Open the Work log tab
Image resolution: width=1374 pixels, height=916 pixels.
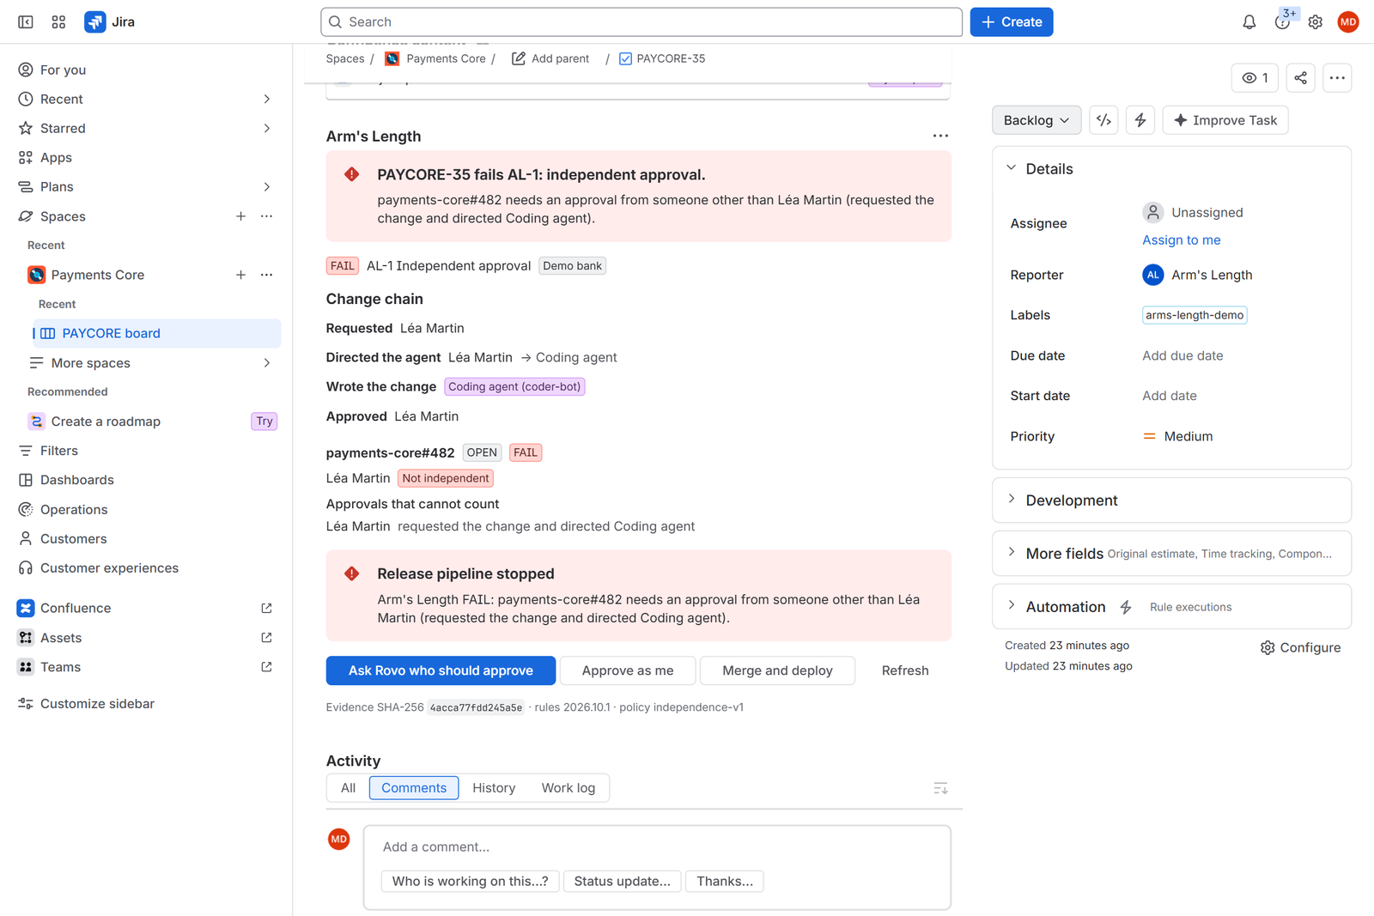pyautogui.click(x=568, y=788)
